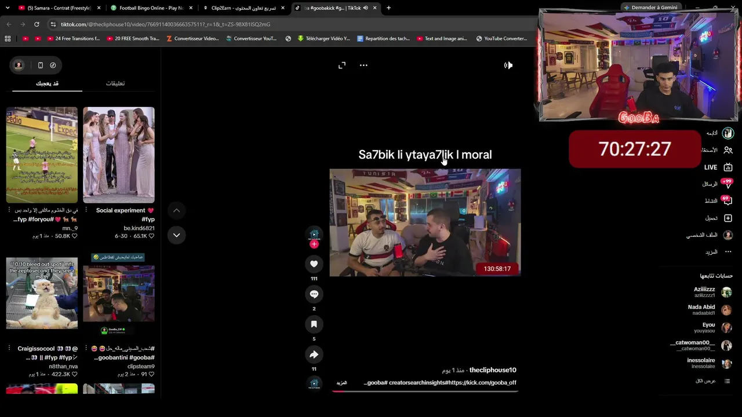The image size is (742, 417).
Task: Open options dots for the Social experiment video
Action: pos(86,210)
